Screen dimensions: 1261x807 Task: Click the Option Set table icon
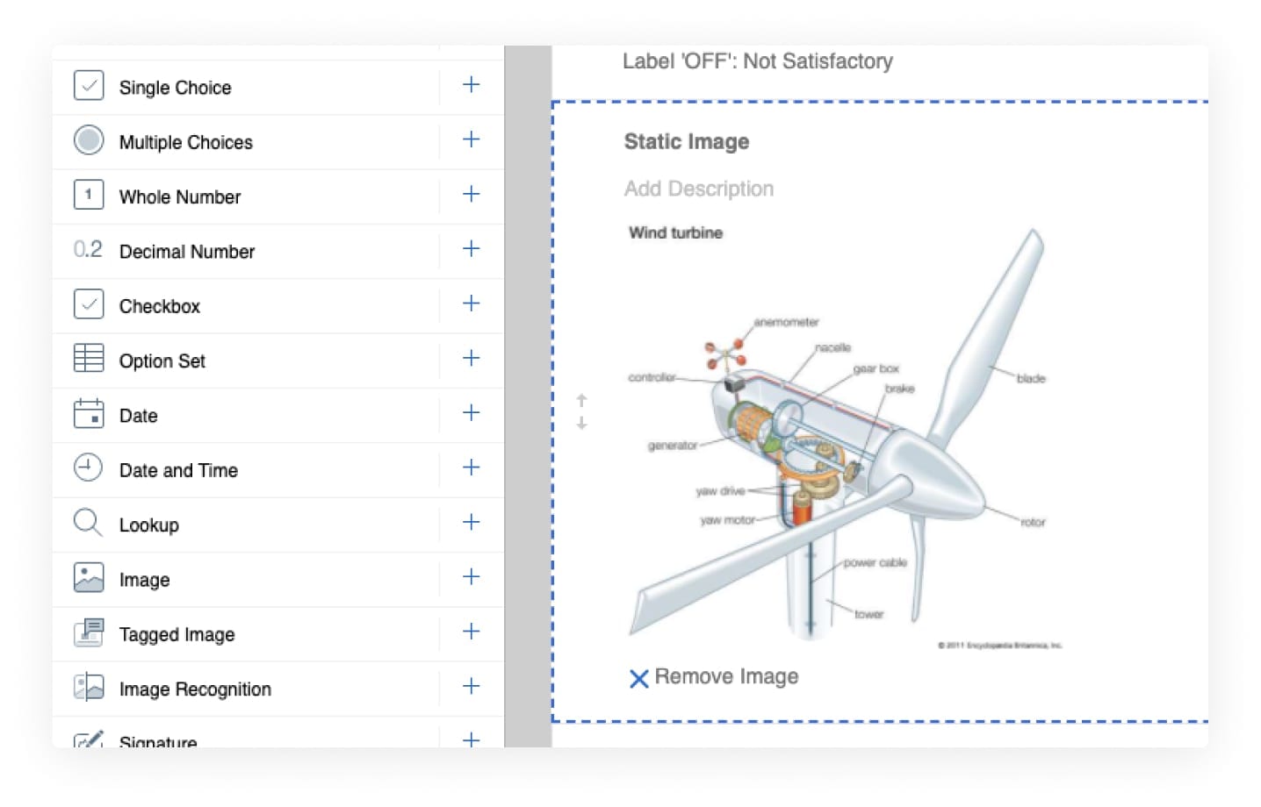pos(89,359)
